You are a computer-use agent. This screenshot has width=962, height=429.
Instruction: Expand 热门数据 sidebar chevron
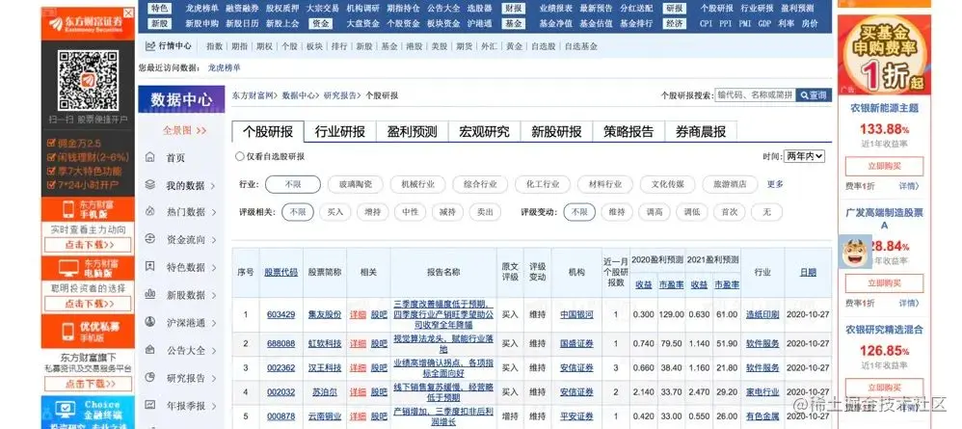click(x=213, y=212)
